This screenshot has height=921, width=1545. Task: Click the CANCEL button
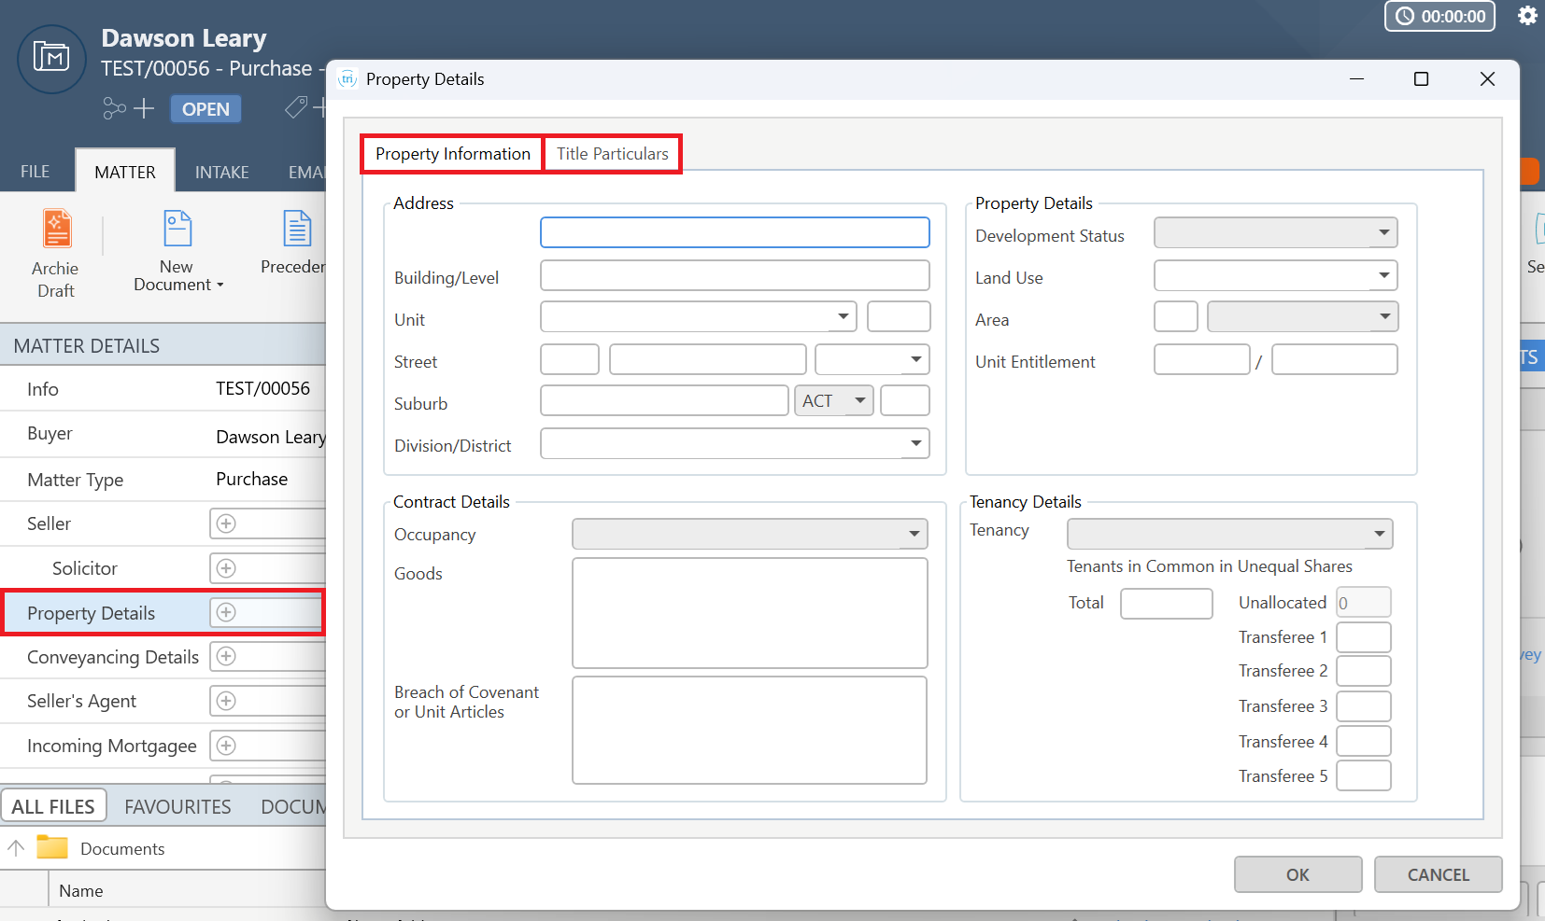pyautogui.click(x=1438, y=874)
